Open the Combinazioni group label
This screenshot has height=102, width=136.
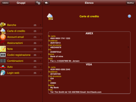point(15,61)
